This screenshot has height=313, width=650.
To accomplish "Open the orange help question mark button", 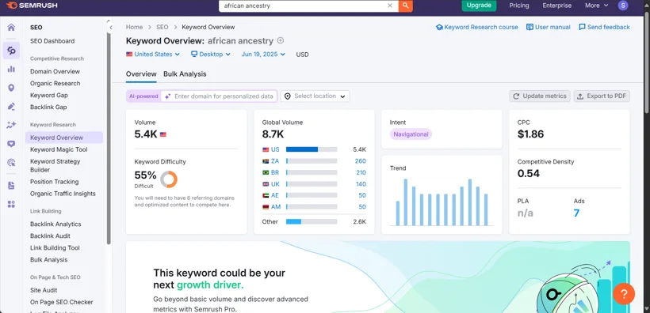I will point(624,294).
